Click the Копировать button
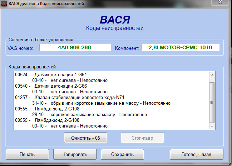The image size is (232, 166). 75,154
